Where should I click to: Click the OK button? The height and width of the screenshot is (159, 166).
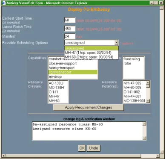(x=82, y=148)
